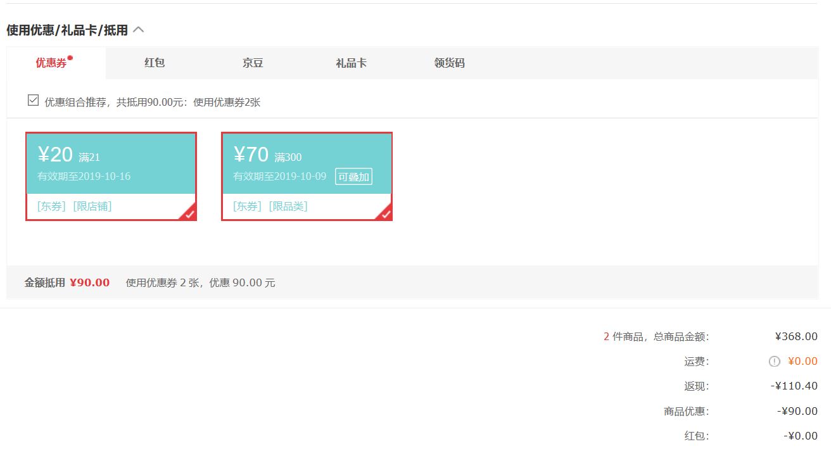This screenshot has width=831, height=456.
Task: Click the 使用优惠/礼品卡/抵用 heading
Action: [67, 30]
